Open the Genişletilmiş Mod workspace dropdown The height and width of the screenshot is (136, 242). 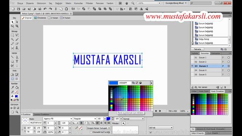[x=176, y=3]
